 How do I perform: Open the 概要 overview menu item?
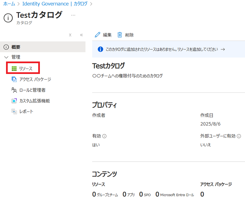click(x=16, y=47)
